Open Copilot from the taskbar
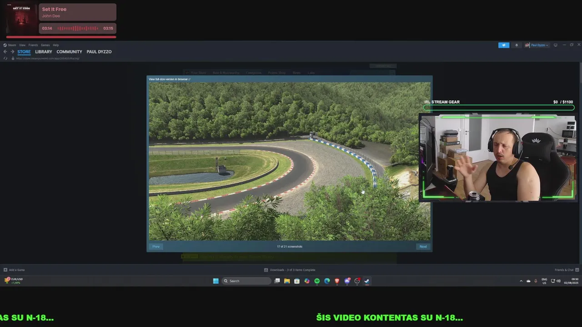The width and height of the screenshot is (582, 327). [x=307, y=281]
